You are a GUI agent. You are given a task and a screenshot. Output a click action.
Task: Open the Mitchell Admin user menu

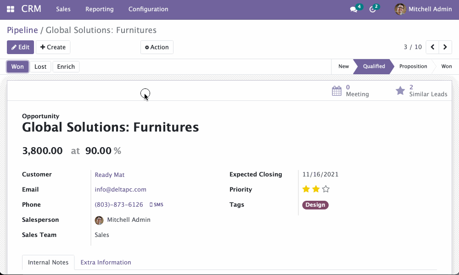click(422, 9)
